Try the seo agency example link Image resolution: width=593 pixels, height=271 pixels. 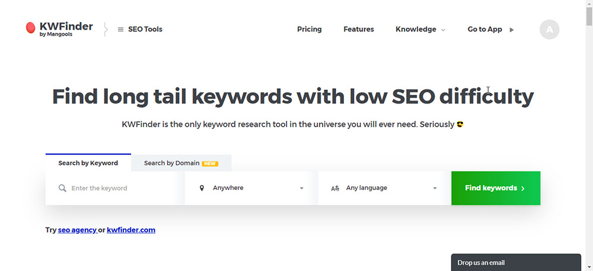click(77, 230)
